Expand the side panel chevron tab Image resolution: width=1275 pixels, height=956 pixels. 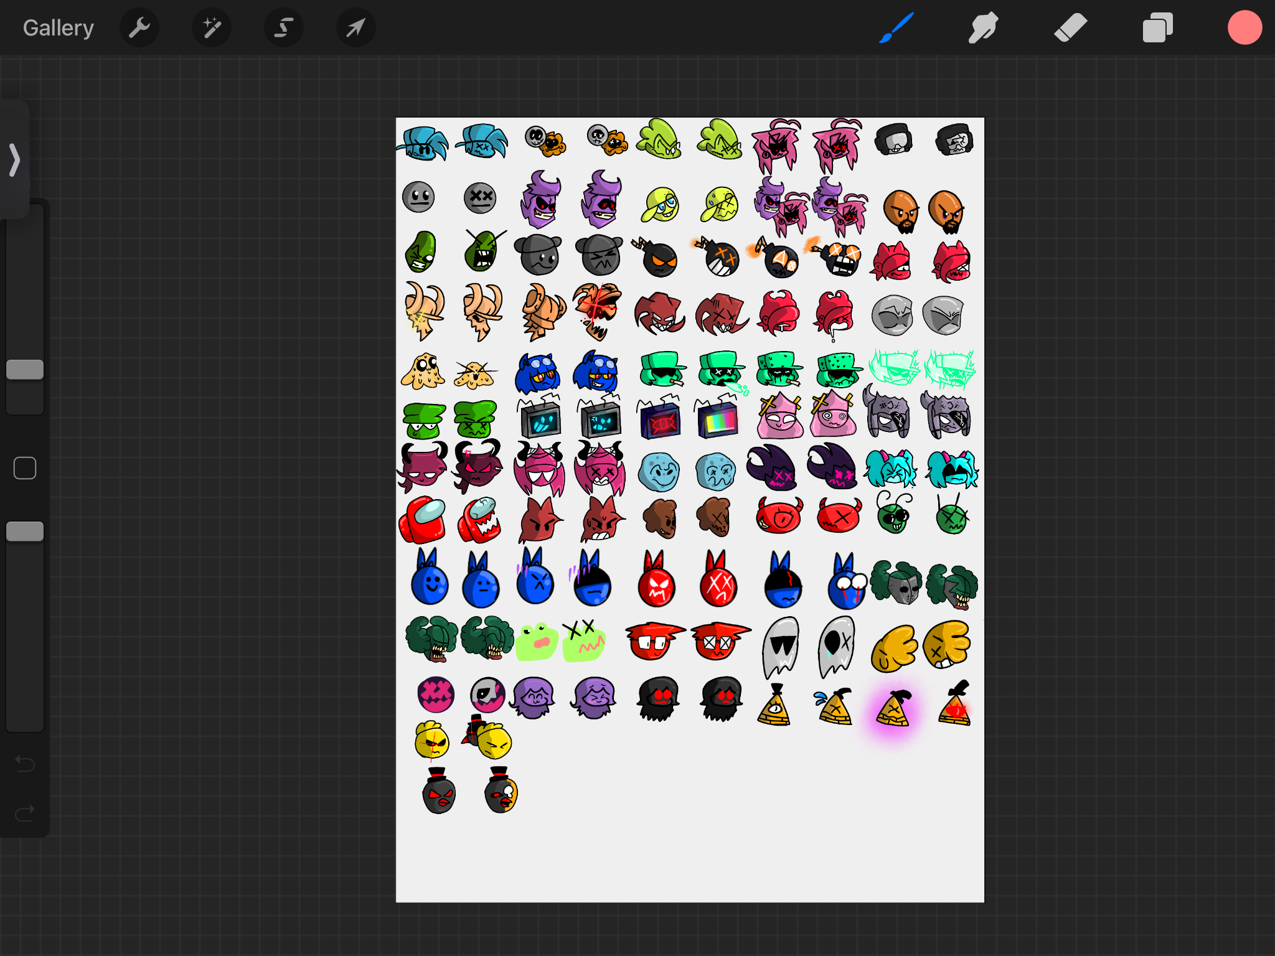pyautogui.click(x=14, y=160)
